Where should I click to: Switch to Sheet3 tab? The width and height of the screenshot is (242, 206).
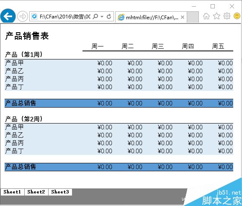click(60, 192)
